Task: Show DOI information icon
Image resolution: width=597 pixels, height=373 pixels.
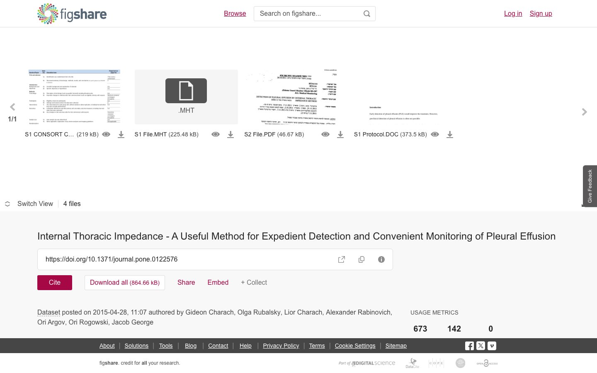Action: point(381,259)
